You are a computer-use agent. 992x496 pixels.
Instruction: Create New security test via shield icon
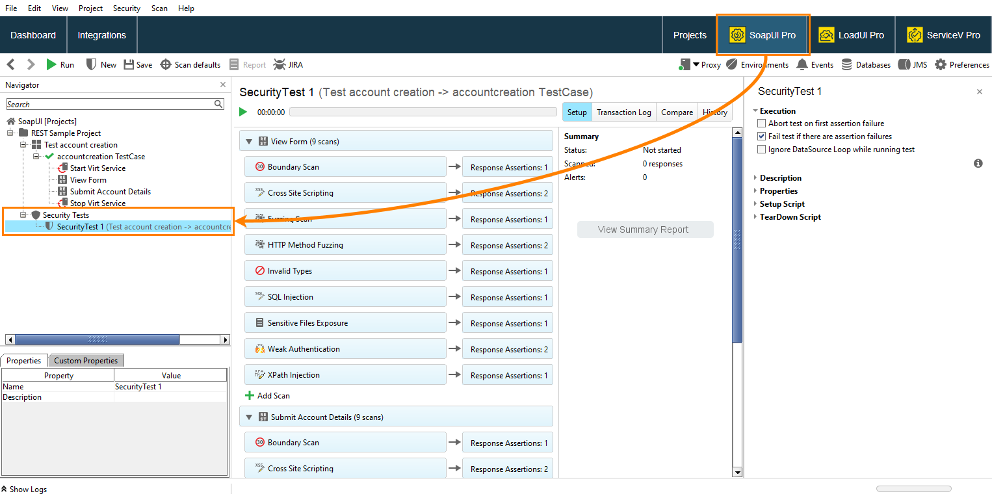[92, 64]
